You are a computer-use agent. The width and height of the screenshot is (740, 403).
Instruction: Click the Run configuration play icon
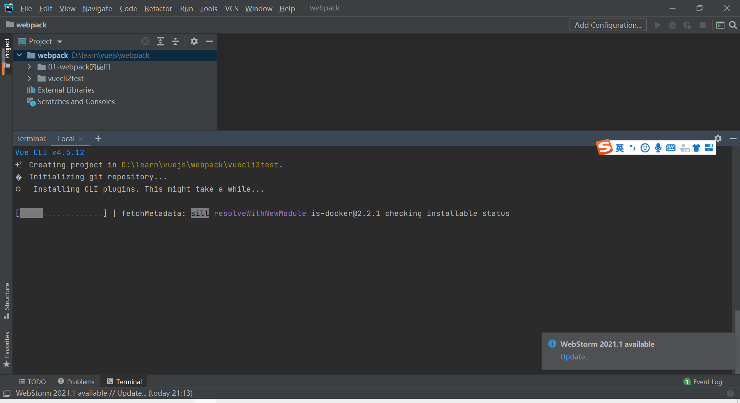[658, 25]
